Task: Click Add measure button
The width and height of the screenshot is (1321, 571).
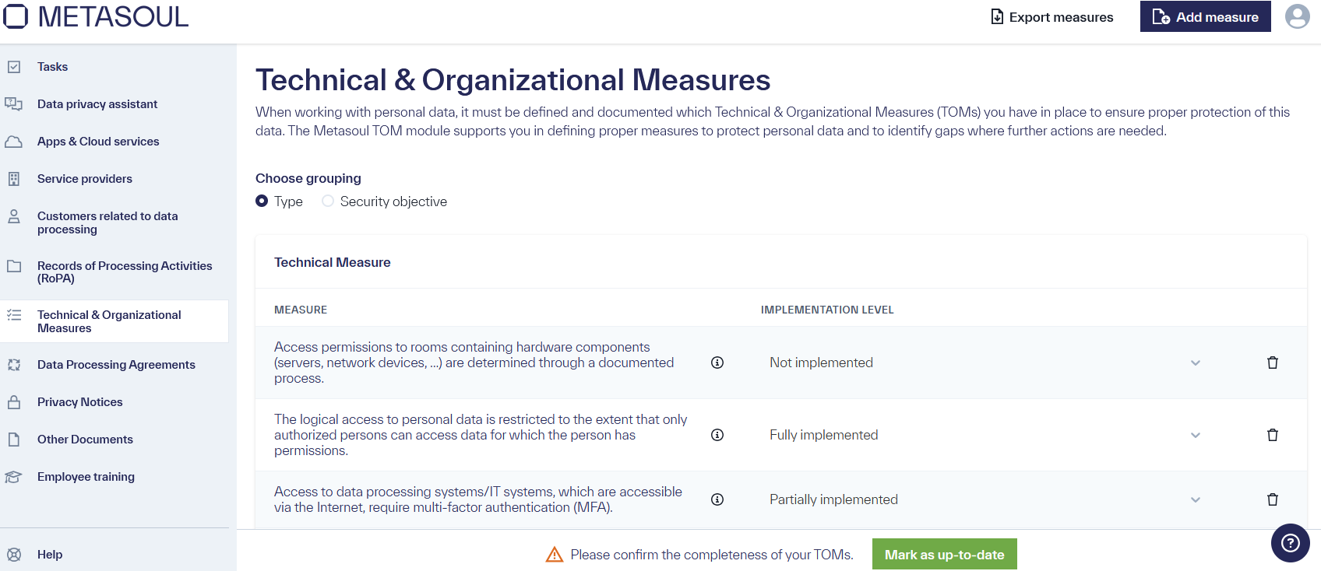Action: pyautogui.click(x=1206, y=16)
